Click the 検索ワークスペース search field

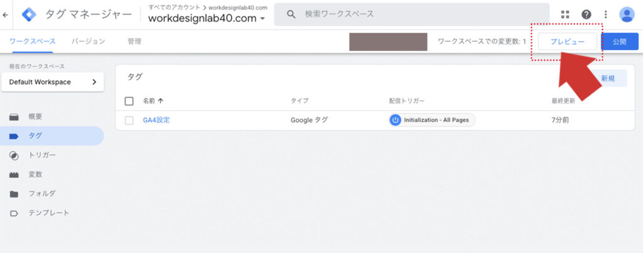(x=412, y=14)
